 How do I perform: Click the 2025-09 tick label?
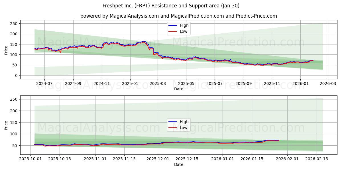pyautogui.click(x=244, y=84)
